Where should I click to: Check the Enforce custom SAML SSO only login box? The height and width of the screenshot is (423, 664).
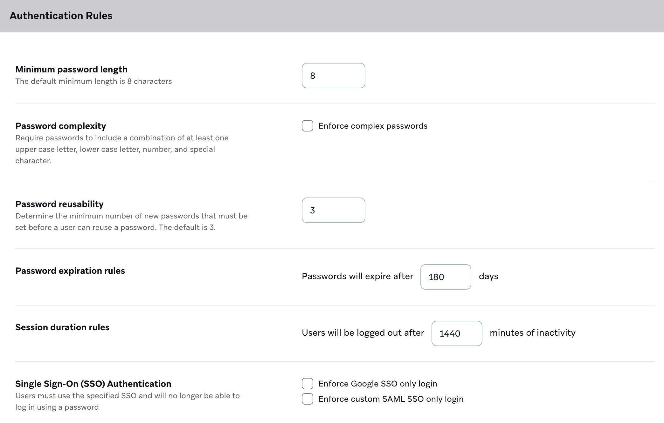coord(308,399)
